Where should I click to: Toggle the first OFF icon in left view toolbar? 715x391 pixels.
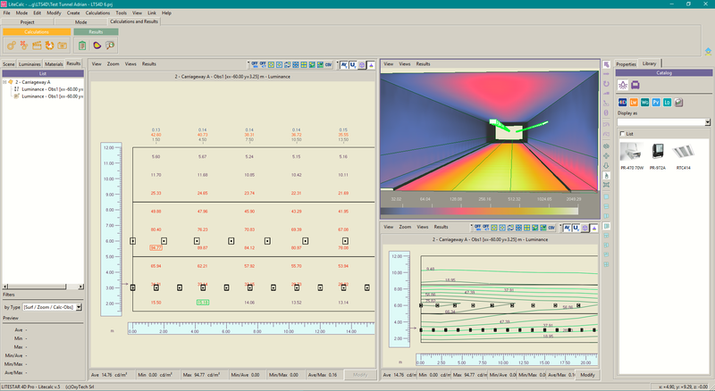click(x=255, y=64)
